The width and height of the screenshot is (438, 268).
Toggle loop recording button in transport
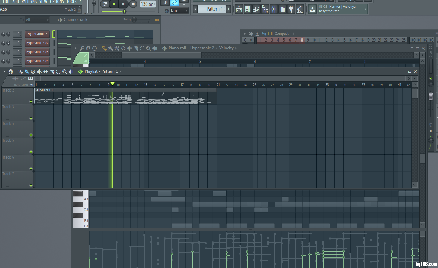click(105, 4)
